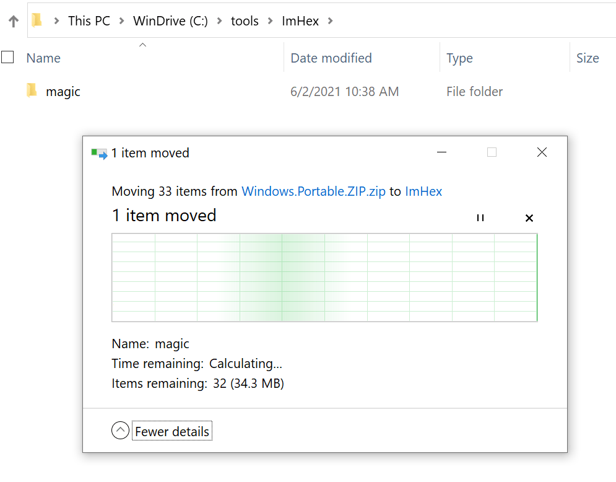Screen dimensions: 616x482
Task: Collapse details using the circled chevron icon
Action: (120, 430)
